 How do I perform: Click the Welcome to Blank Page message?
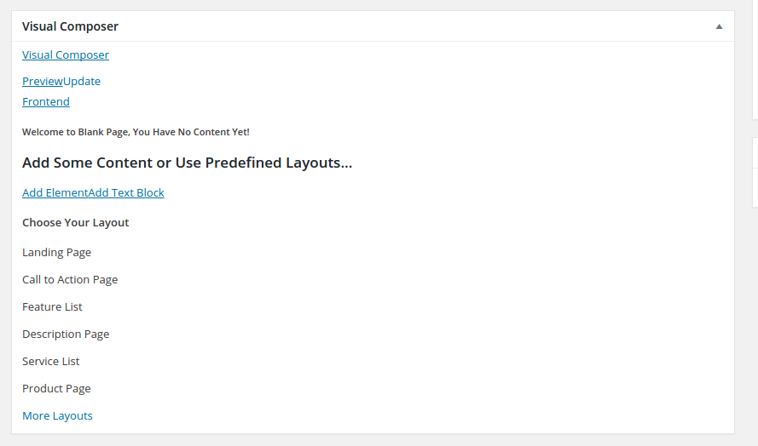click(136, 133)
